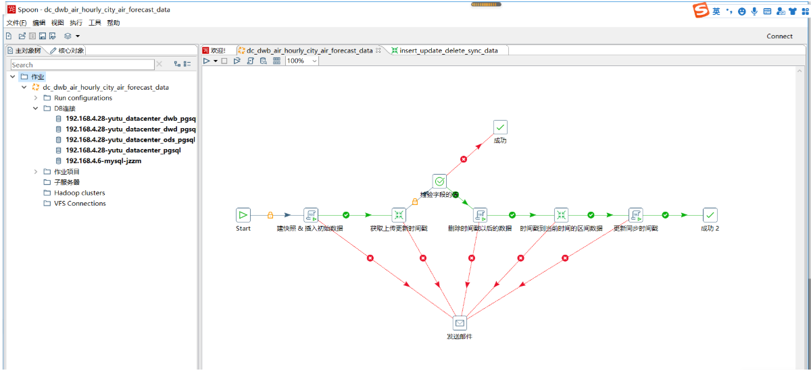Click the collapse-all tree icon
Screen dimensions: 811x381
coord(187,64)
